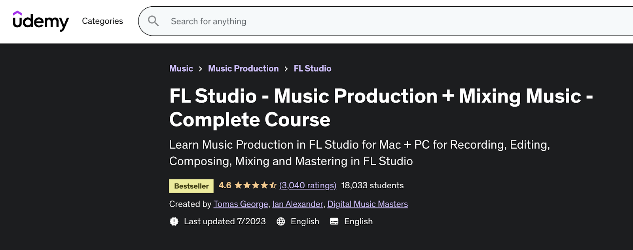
Task: Click the 18,033 students text
Action: 372,185
